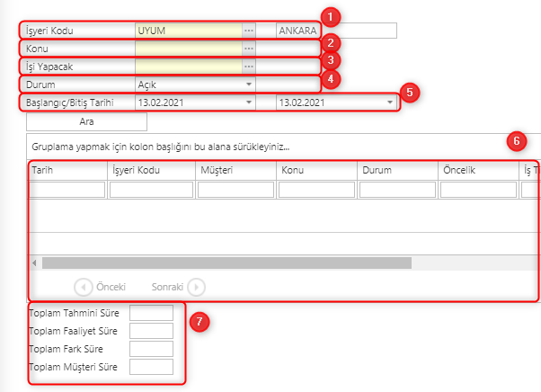Go to next page with Sonraki arrow
The image size is (541, 392).
196,287
